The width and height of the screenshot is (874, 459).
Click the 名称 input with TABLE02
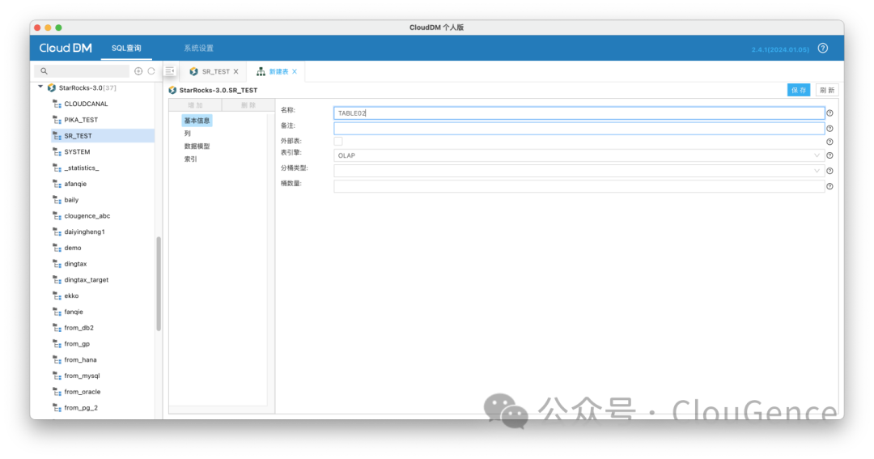(579, 113)
